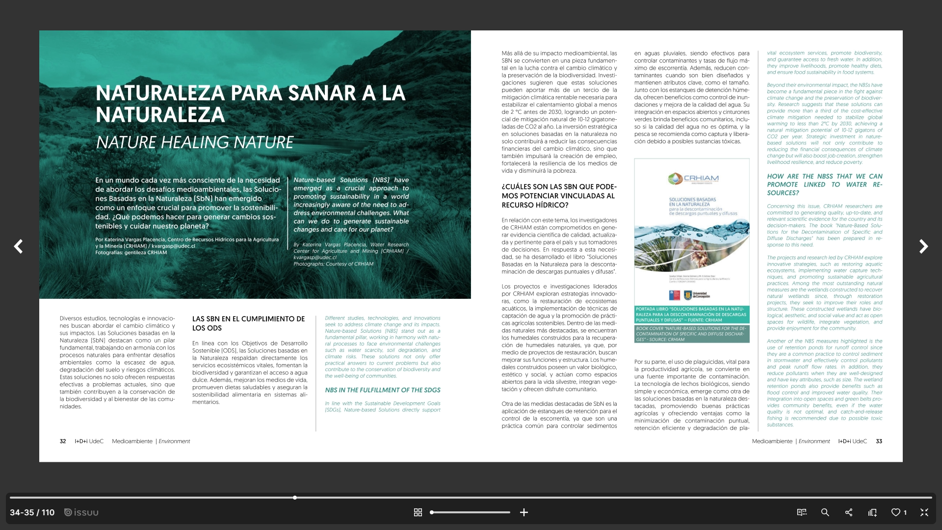Zoom in with the plus icon
Image resolution: width=942 pixels, height=530 pixels.
click(x=524, y=512)
